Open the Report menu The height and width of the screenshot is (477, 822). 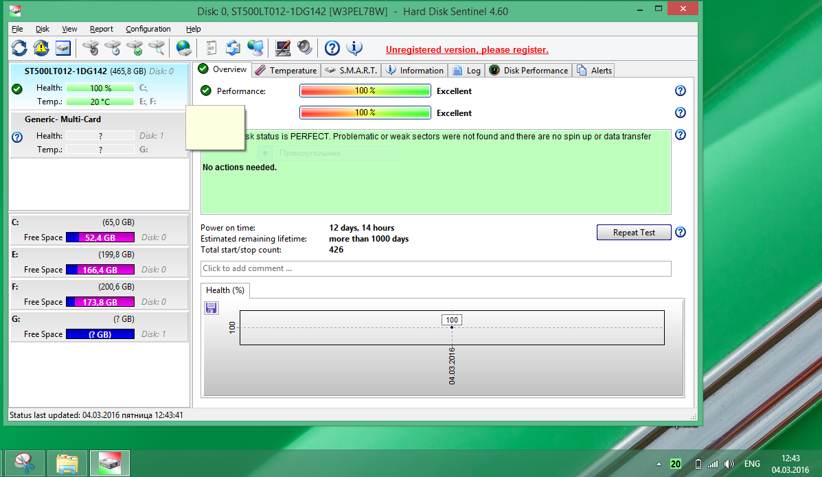[102, 29]
